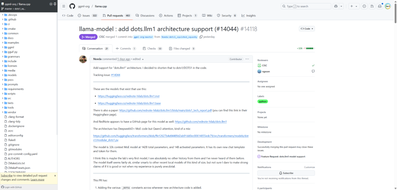Open the ggml-org:master base branch label
This screenshot has width=397, height=190.
(143, 37)
